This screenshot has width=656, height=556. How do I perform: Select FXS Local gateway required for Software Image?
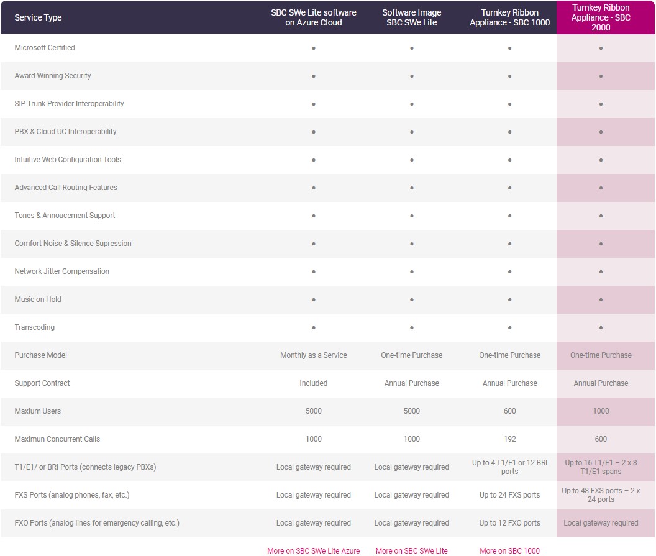(x=412, y=495)
